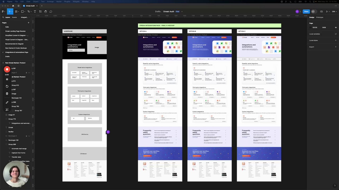Viewport: 339px width, 190px height.
Task: Open the File menu
Action: coord(16,2)
